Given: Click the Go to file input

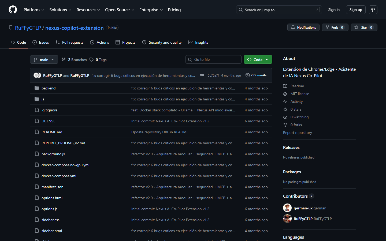Looking at the screenshot, I should pos(213,59).
